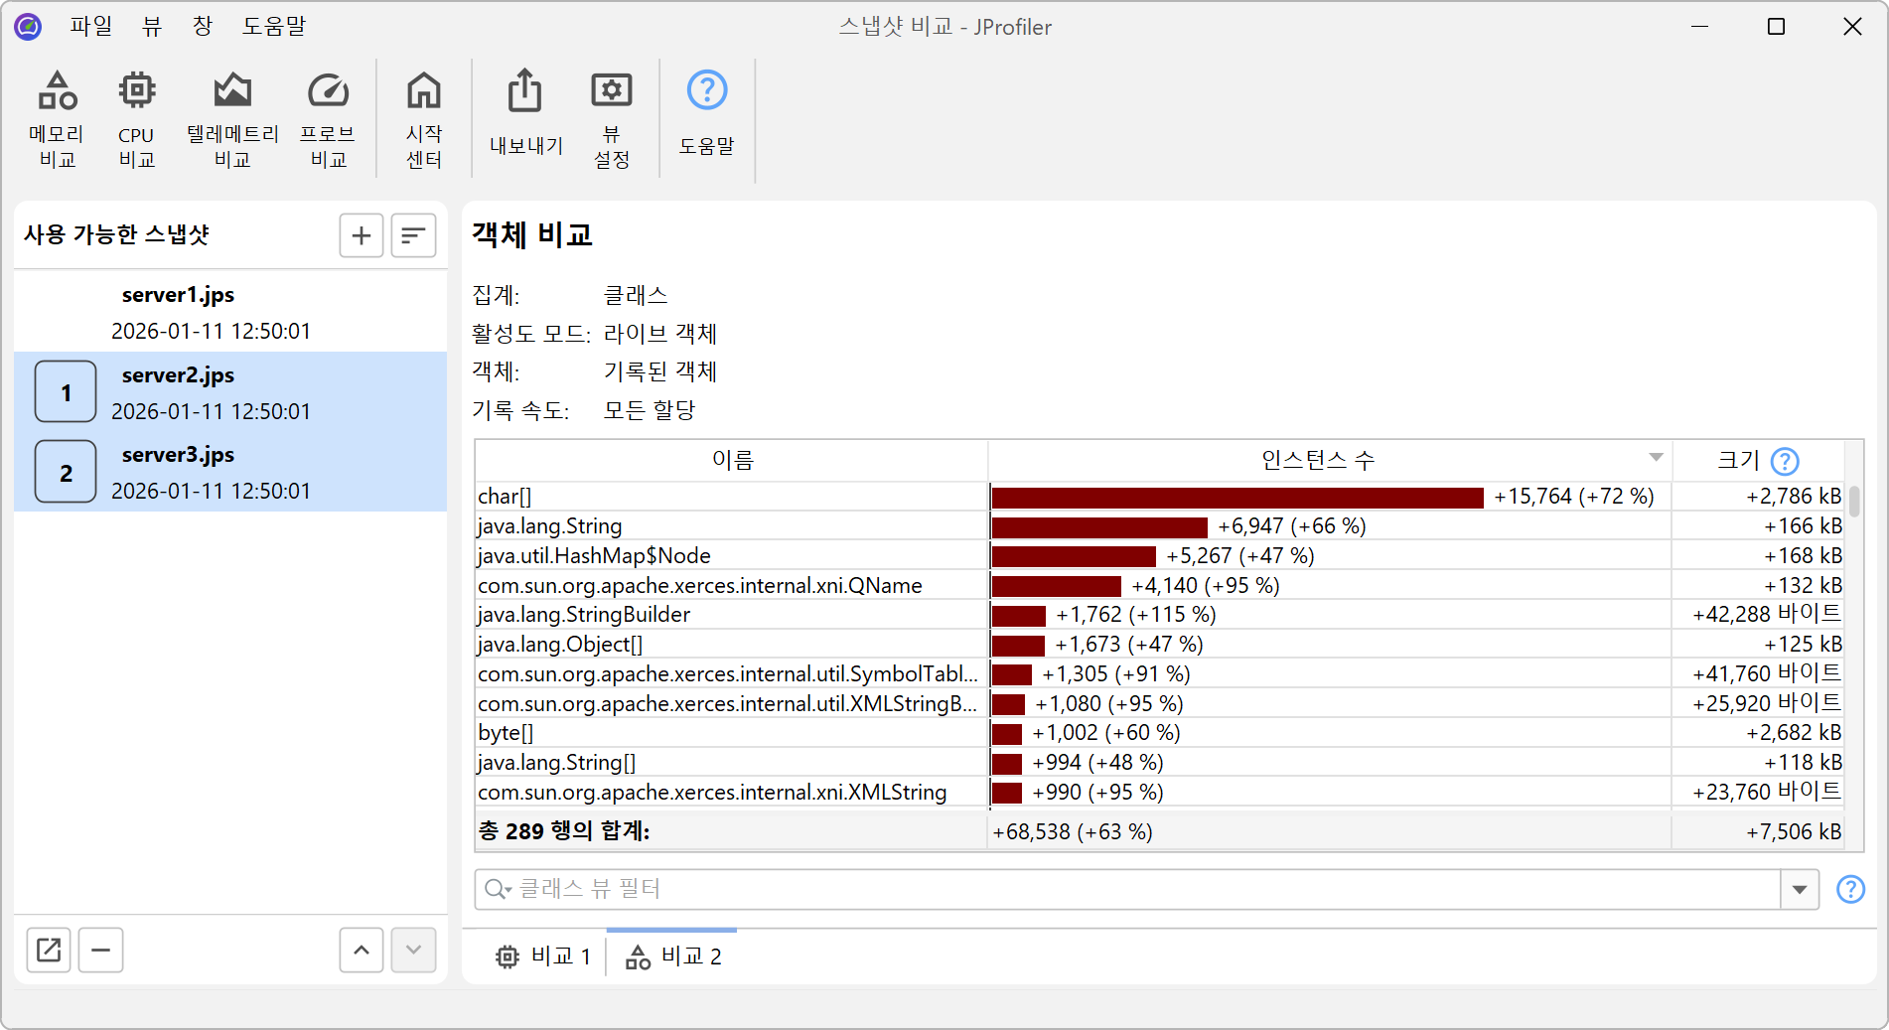Open the Memory comparison tool

[57, 118]
